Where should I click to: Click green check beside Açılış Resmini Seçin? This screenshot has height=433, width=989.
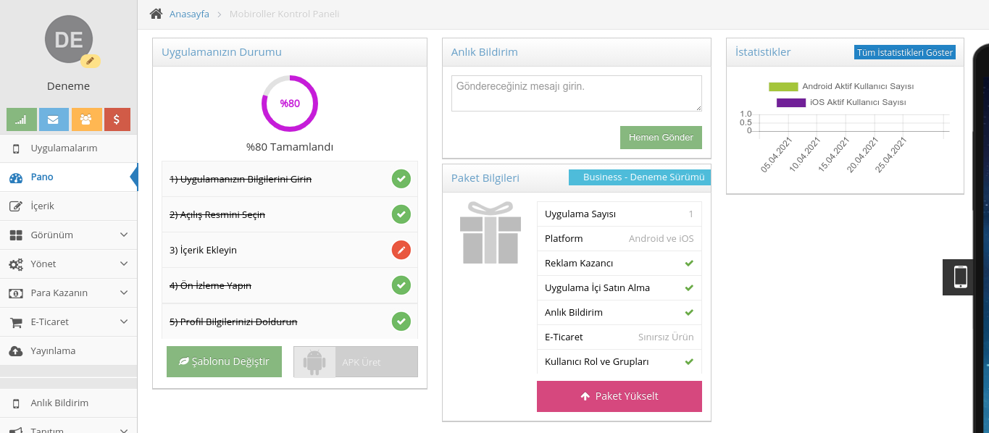401,214
